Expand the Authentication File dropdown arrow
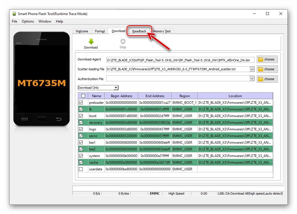The image size is (297, 214). click(x=252, y=78)
